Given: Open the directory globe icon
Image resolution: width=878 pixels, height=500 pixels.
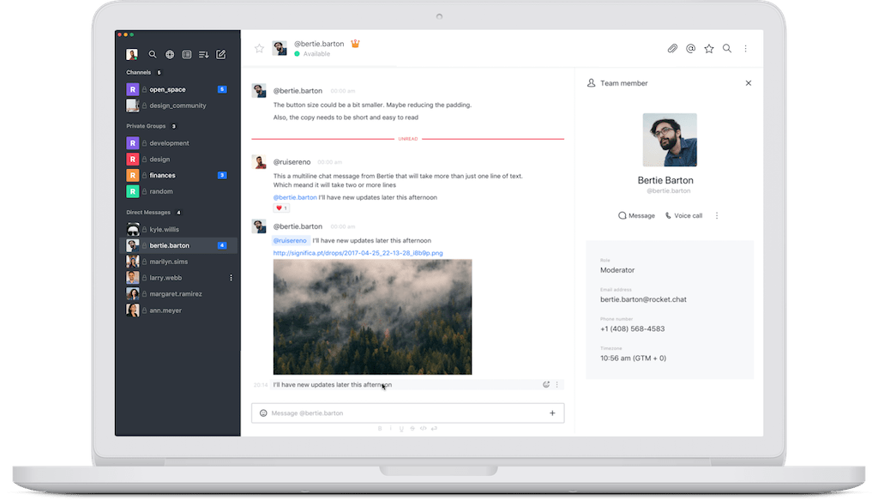Looking at the screenshot, I should click(170, 54).
